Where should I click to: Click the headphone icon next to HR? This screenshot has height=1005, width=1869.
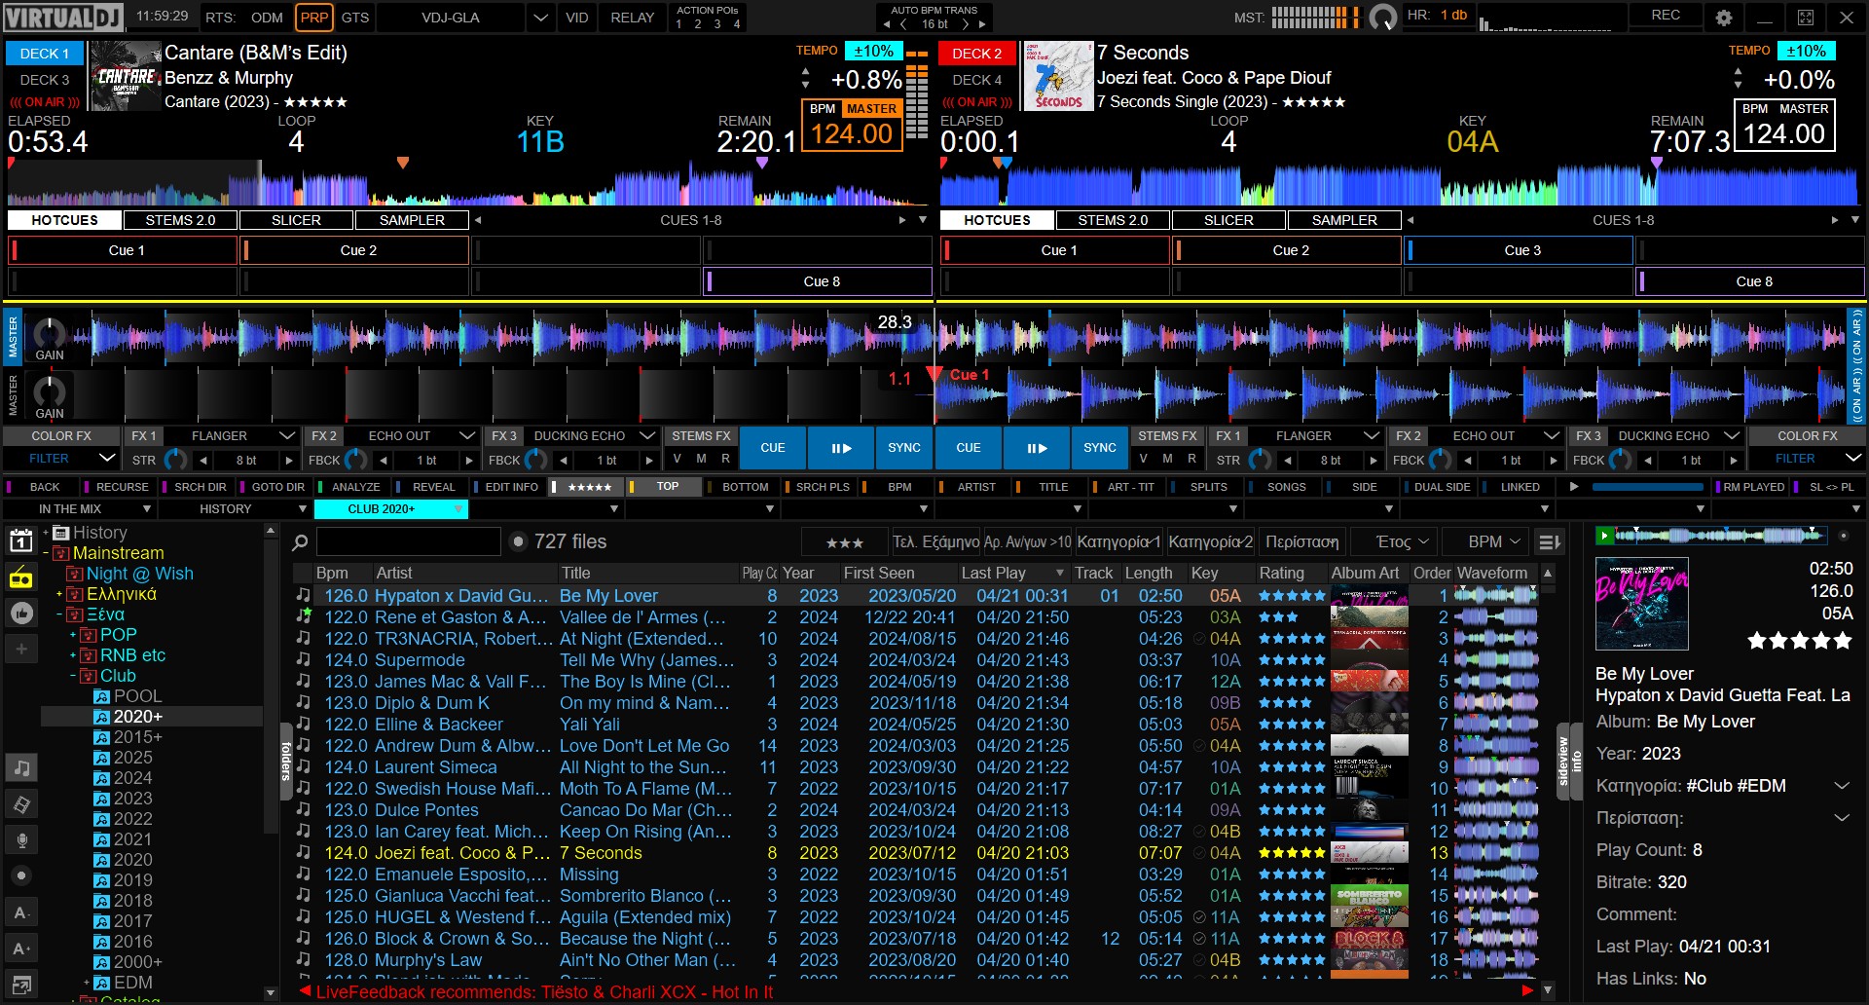[x=1382, y=18]
